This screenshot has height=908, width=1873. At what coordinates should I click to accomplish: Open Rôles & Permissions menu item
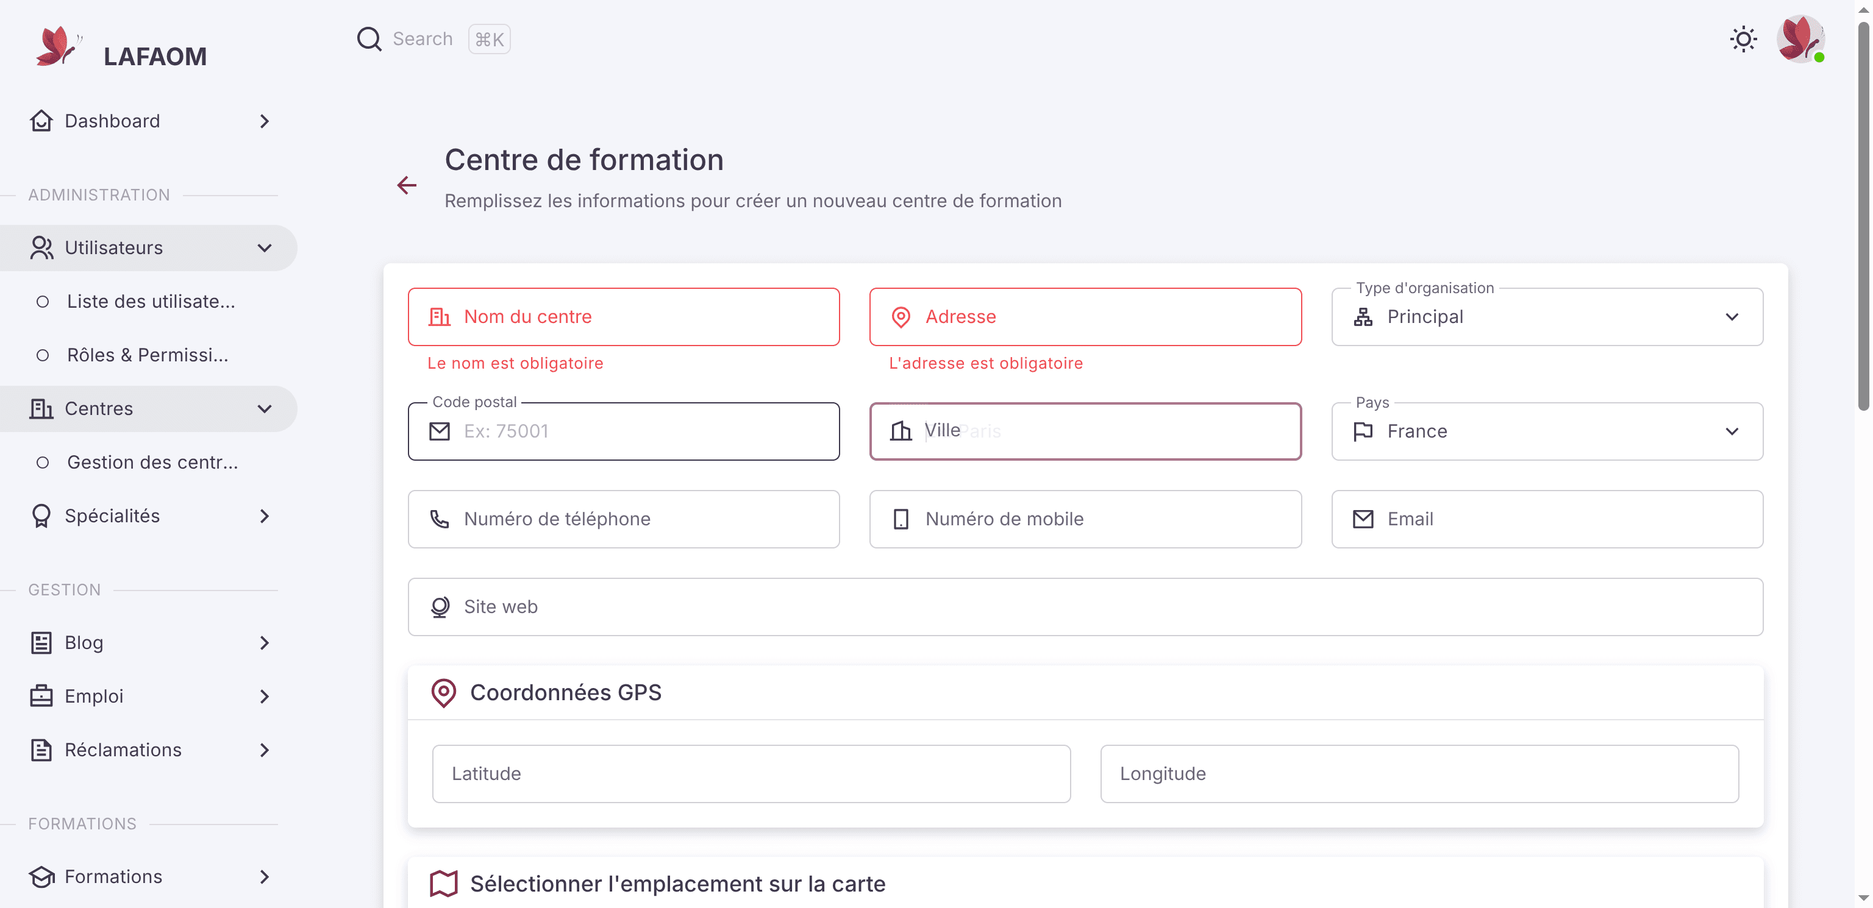coord(149,355)
